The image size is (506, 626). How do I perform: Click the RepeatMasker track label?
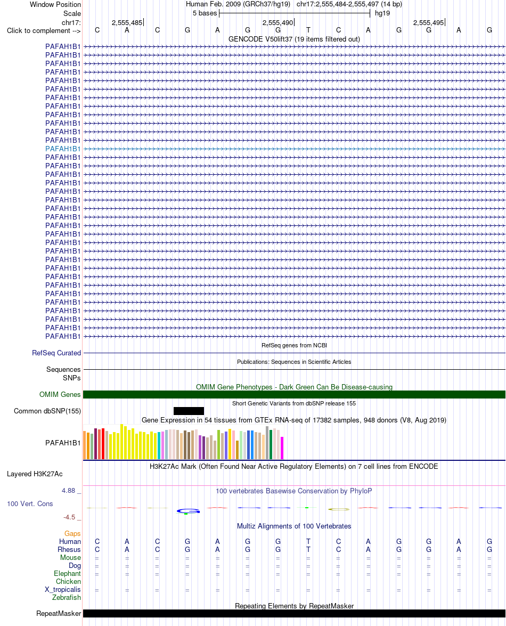59,614
